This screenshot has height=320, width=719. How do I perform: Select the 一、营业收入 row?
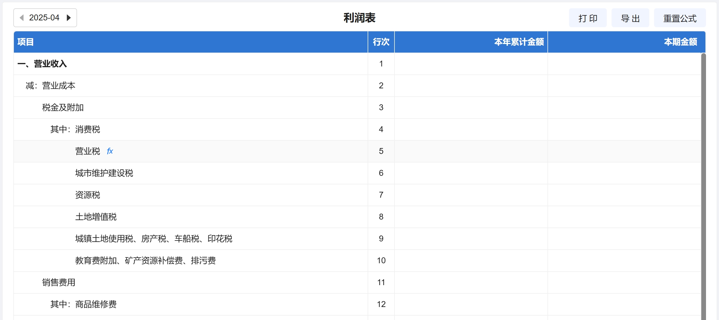pos(42,64)
